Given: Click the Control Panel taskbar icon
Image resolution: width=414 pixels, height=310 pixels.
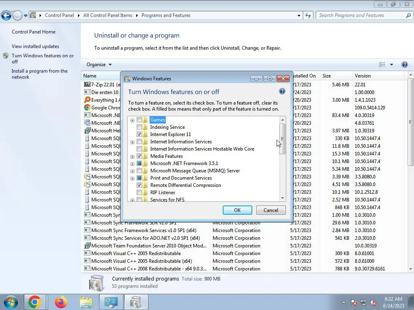Looking at the screenshot, I should tap(111, 302).
